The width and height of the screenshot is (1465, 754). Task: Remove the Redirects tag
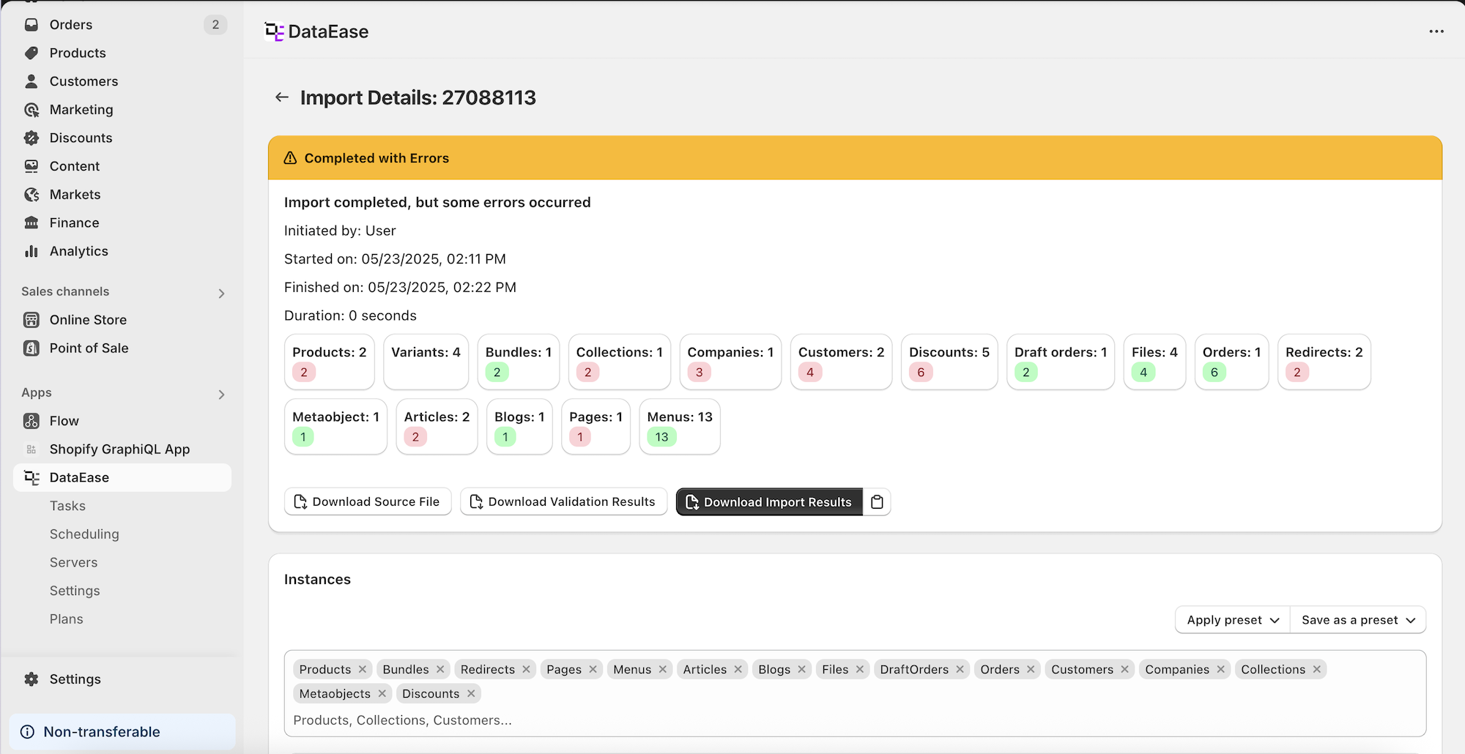[x=526, y=669]
